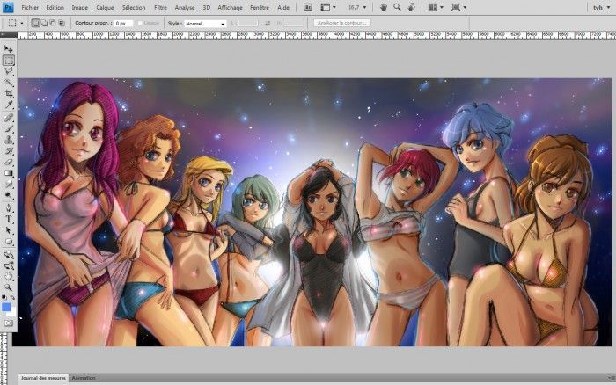
Task: Select the Brush tool
Action: 8,128
